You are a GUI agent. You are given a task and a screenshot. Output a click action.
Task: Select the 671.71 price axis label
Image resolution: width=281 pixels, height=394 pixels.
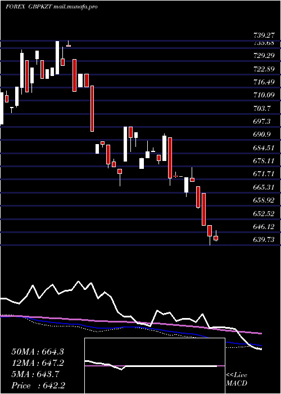[264, 174]
